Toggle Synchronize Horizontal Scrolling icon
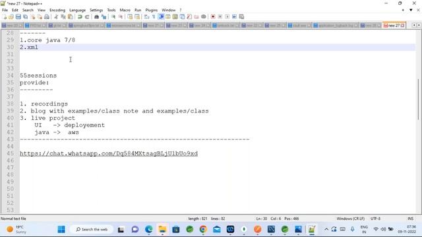This screenshot has height=237, width=422. [137, 17]
